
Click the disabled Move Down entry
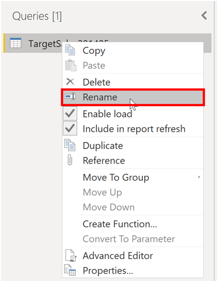[x=109, y=207]
